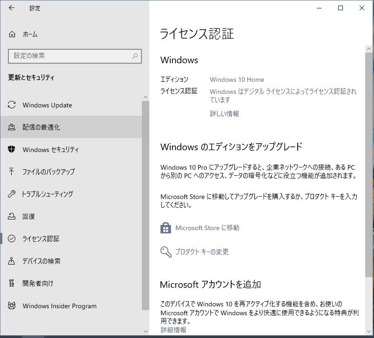Image resolution: width=374 pixels, height=338 pixels.
Task: Click sidebar scrollbar thumb
Action: click(x=146, y=205)
